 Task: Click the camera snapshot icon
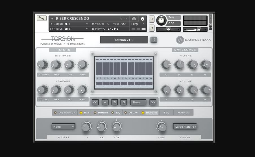(x=134, y=19)
